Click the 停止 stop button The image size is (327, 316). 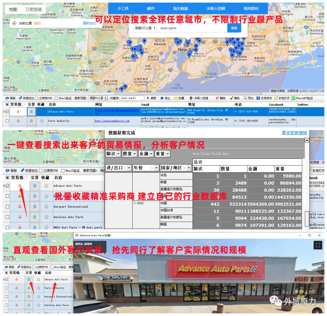point(165,98)
